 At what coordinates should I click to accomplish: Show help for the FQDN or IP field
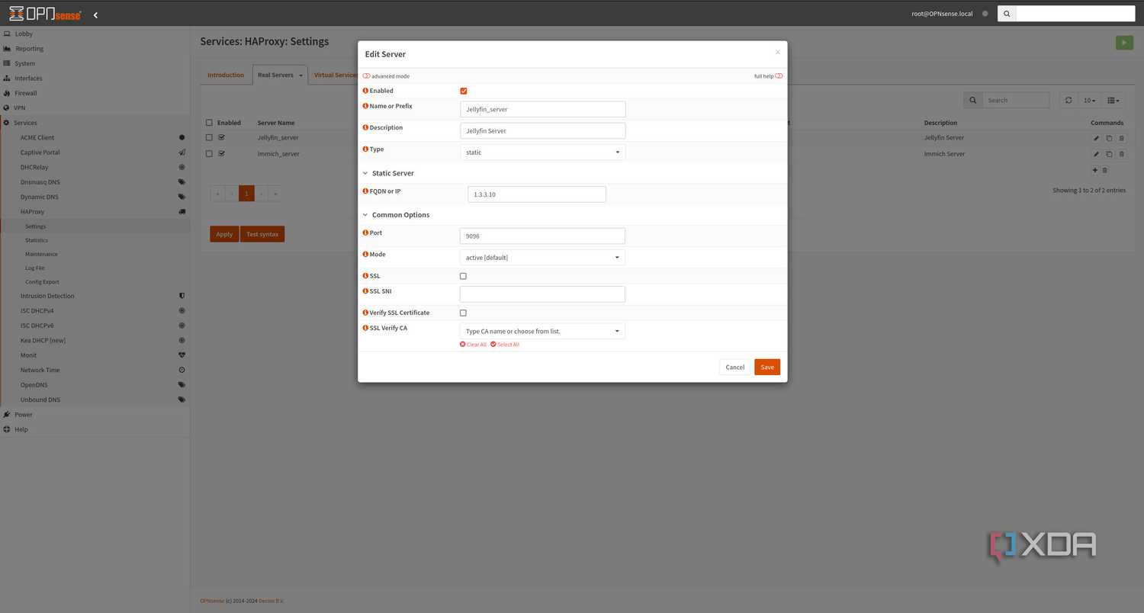(x=365, y=191)
